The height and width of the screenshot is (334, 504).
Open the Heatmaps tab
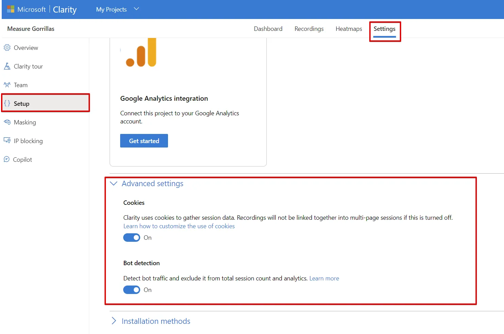(x=349, y=29)
